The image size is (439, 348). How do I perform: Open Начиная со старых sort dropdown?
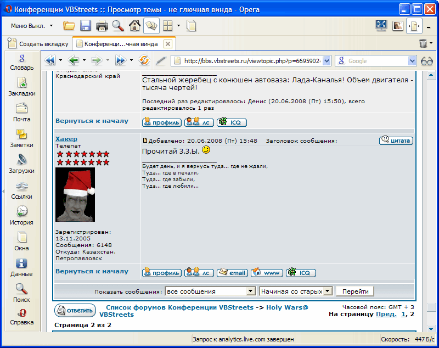pyautogui.click(x=296, y=291)
